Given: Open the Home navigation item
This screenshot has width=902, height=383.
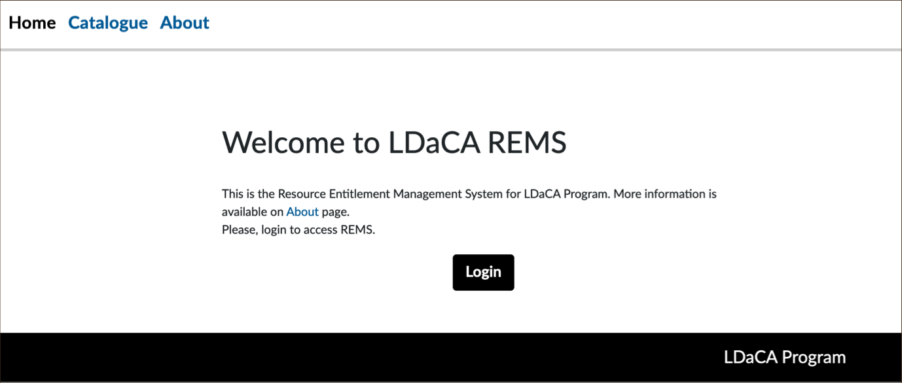Looking at the screenshot, I should (32, 23).
